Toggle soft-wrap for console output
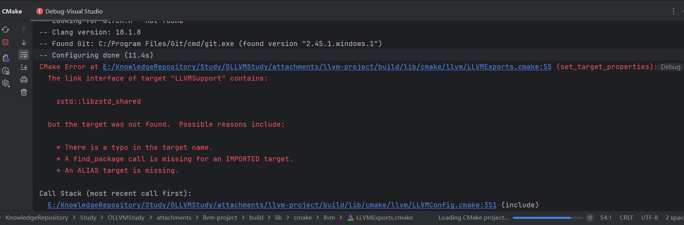684x225 pixels. coord(24,55)
